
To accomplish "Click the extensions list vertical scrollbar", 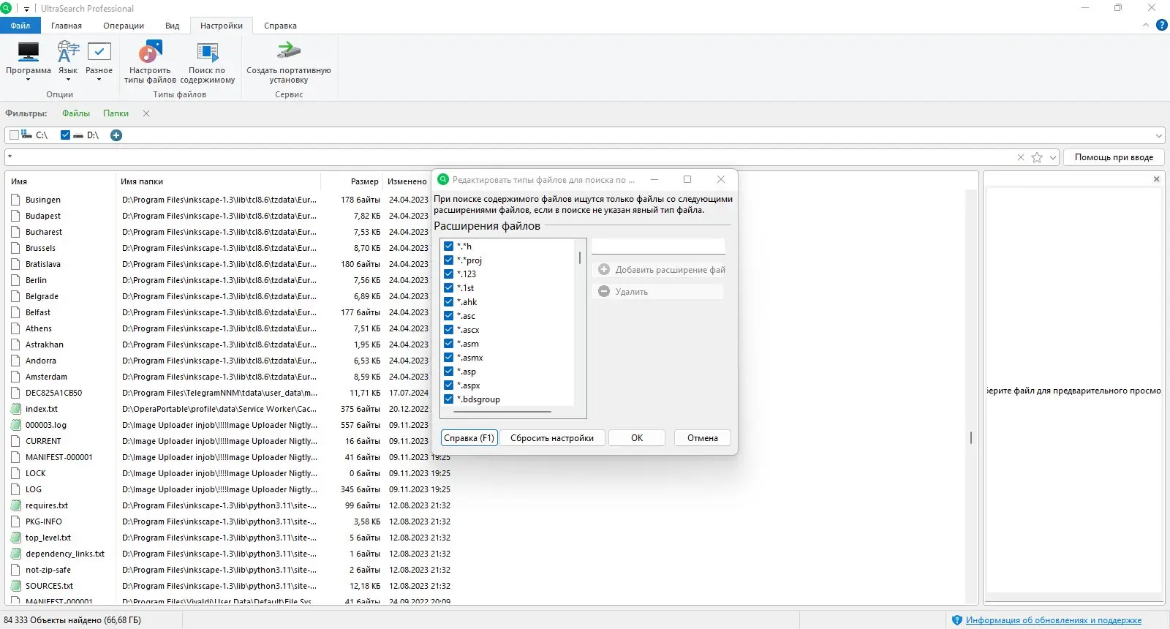I will (x=580, y=258).
